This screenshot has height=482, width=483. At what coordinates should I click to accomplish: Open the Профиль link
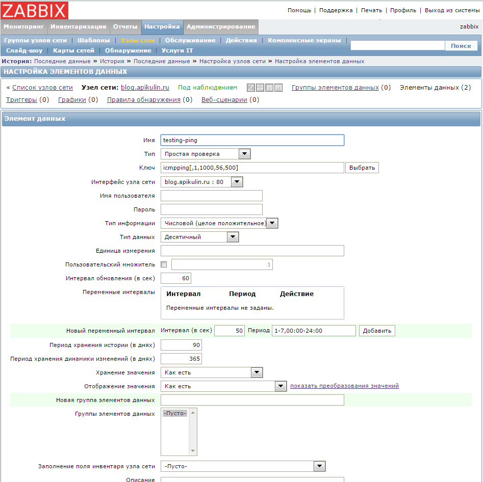coord(403,10)
